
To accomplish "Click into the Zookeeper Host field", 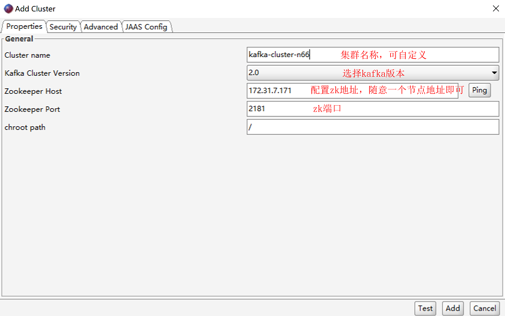I will [x=352, y=91].
